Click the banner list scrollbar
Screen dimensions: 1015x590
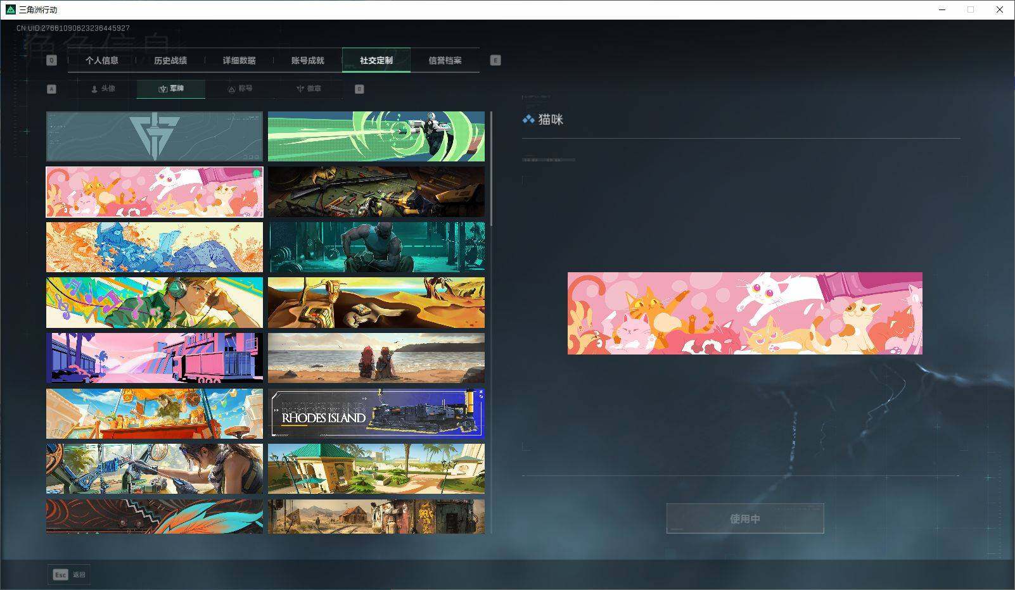click(x=491, y=168)
